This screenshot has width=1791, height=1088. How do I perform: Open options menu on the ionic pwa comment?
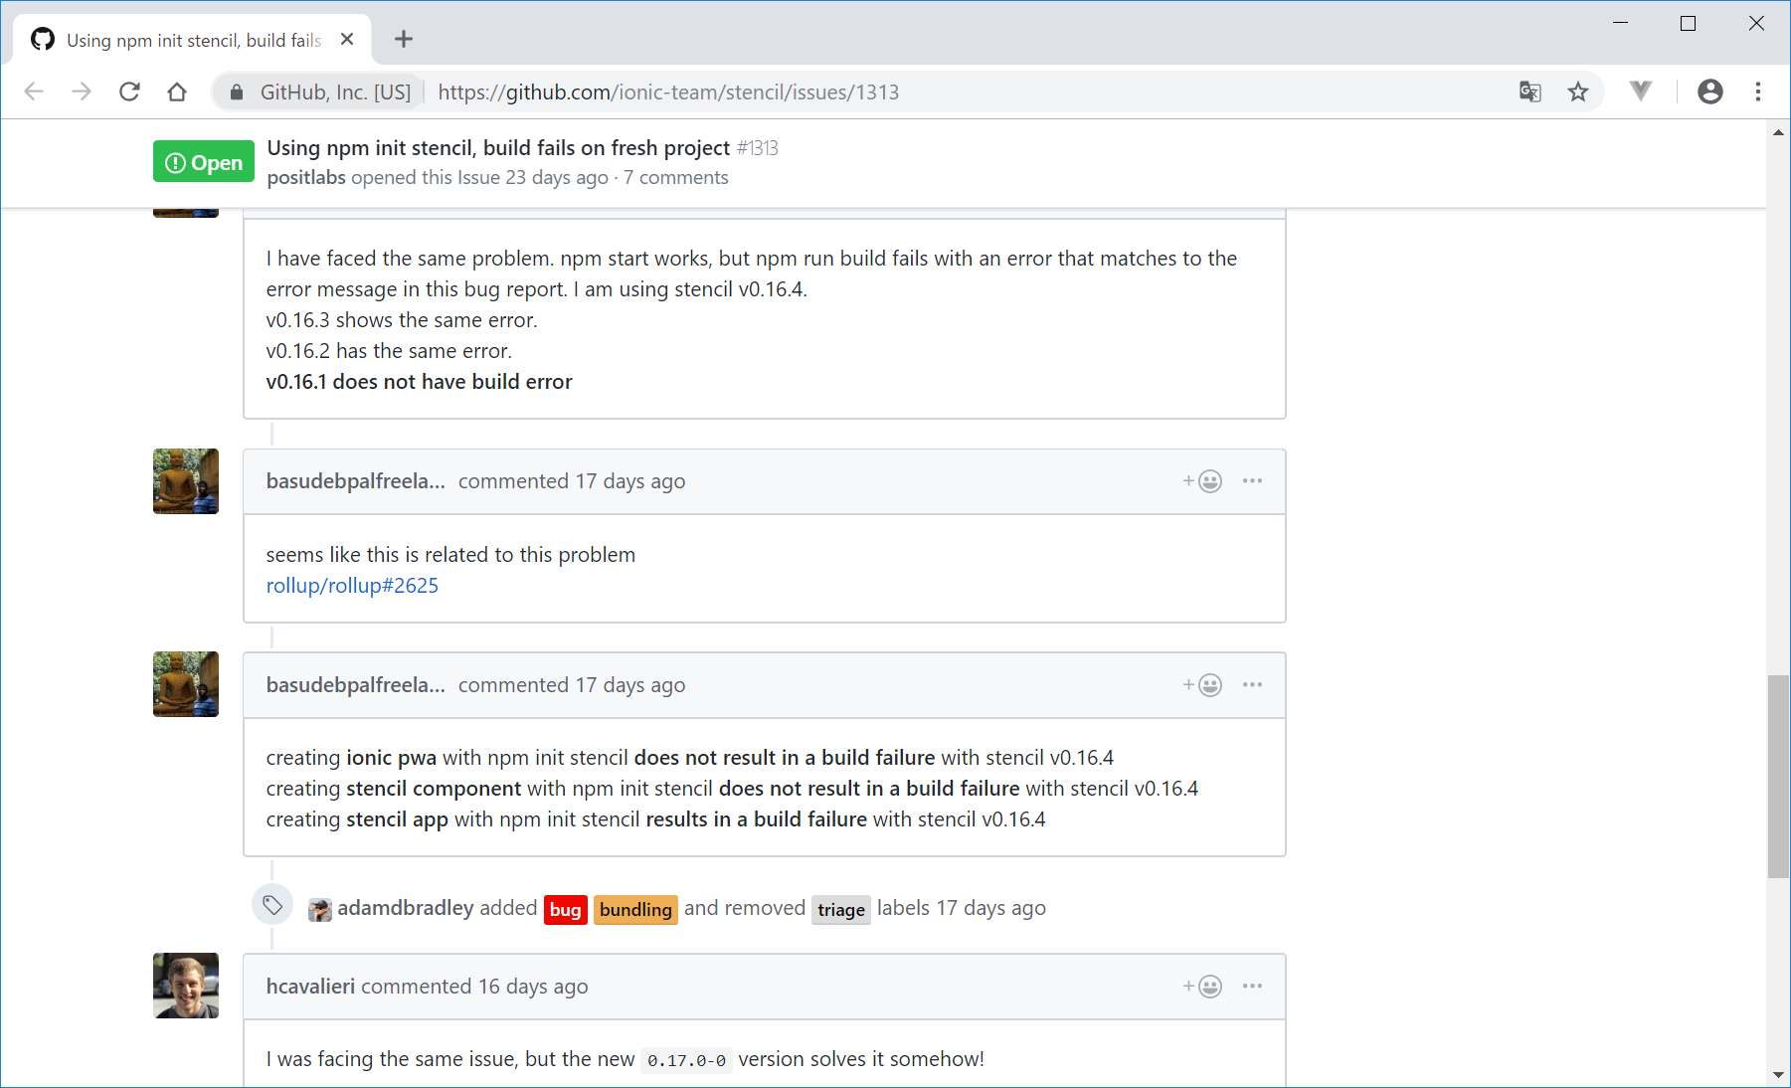coord(1252,685)
